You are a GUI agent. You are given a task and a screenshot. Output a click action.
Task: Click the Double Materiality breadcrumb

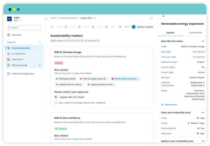tap(68, 18)
